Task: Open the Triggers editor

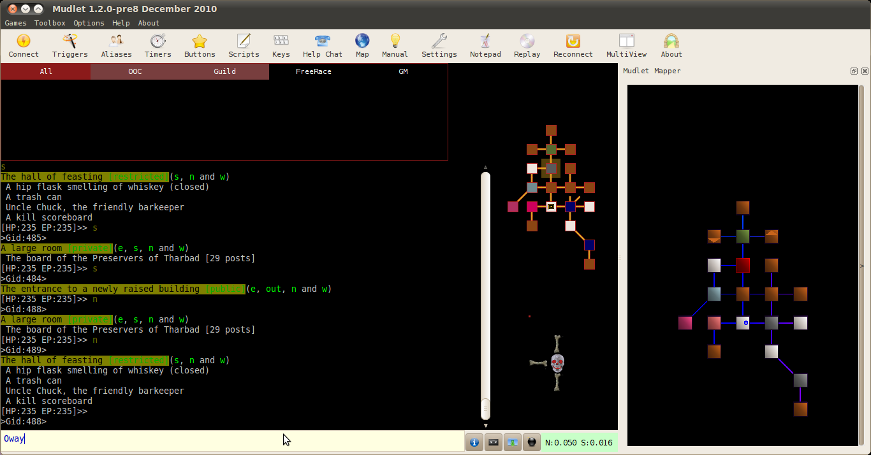Action: click(x=70, y=46)
